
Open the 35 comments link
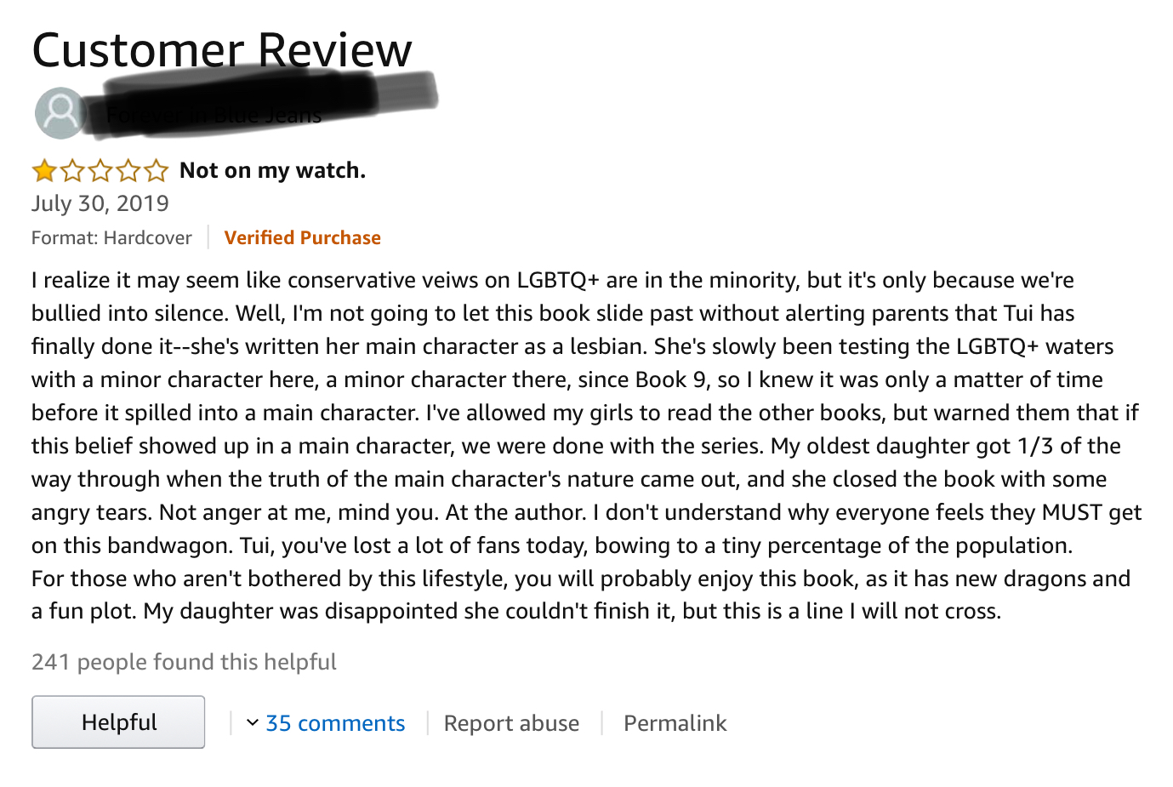pyautogui.click(x=335, y=723)
